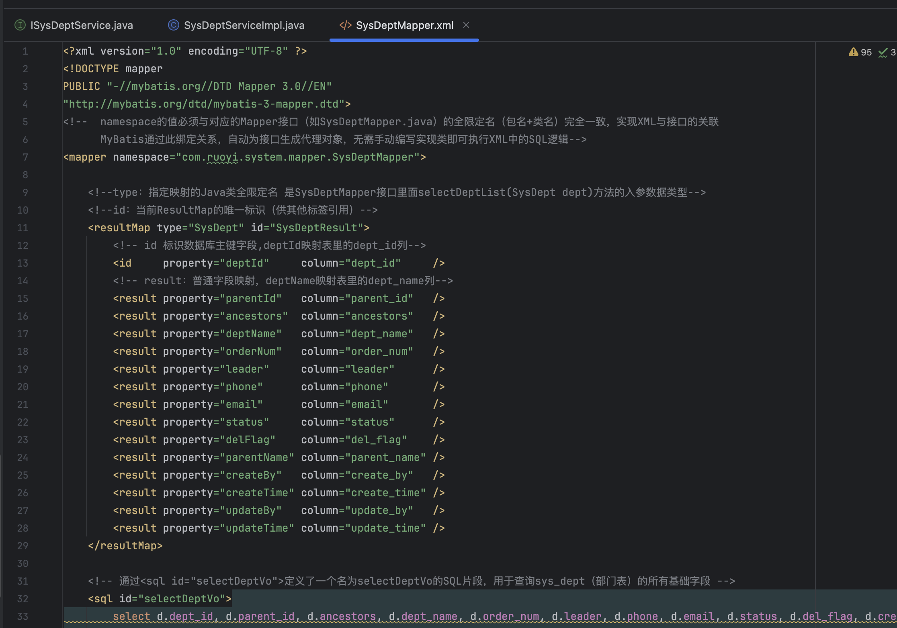Click line number 11 in the gutter
This screenshot has width=897, height=628.
23,228
